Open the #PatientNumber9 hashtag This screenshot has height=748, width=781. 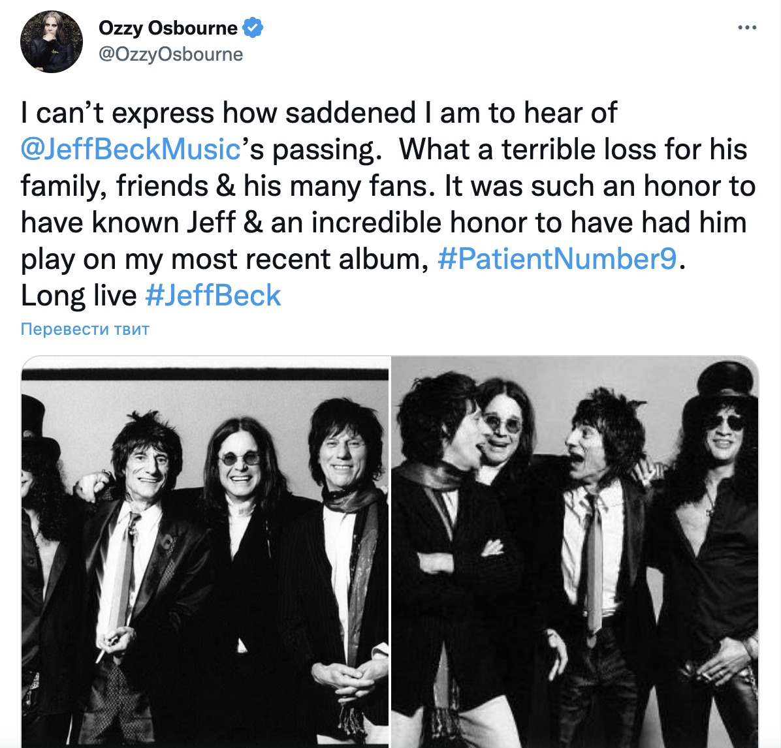pos(558,259)
